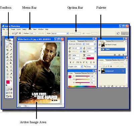Select the Blur tool
134x126 pixels.
click(x=7, y=63)
